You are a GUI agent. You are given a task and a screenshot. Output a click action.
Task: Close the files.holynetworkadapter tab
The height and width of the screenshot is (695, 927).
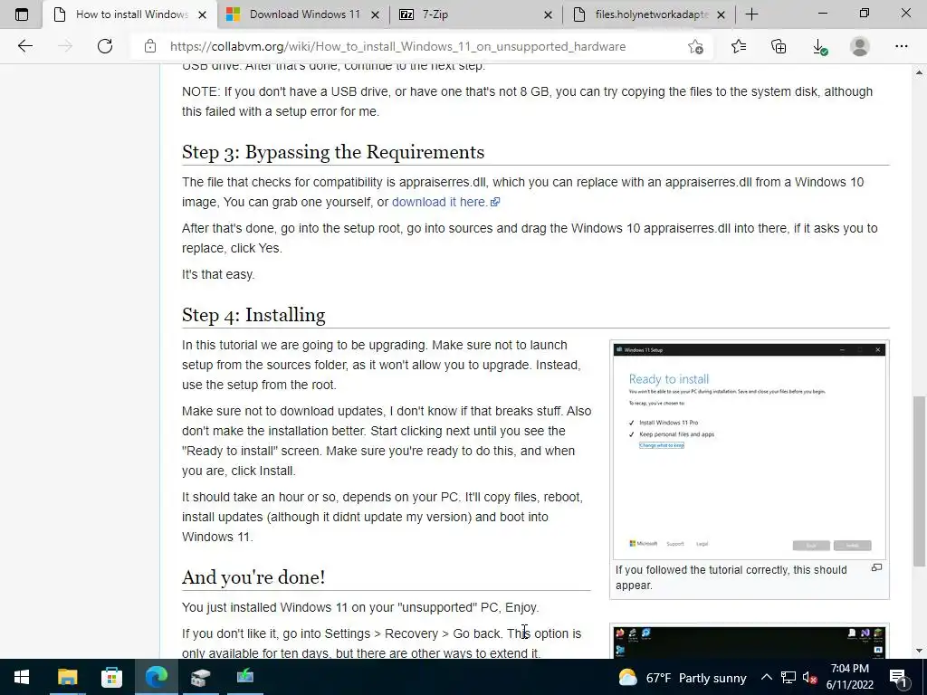[721, 14]
